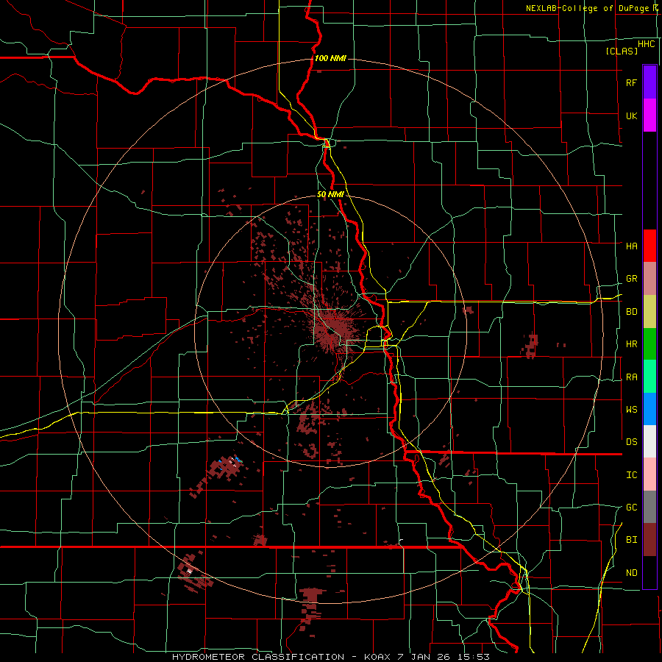
Task: Click the GR legend label
Action: (x=631, y=279)
